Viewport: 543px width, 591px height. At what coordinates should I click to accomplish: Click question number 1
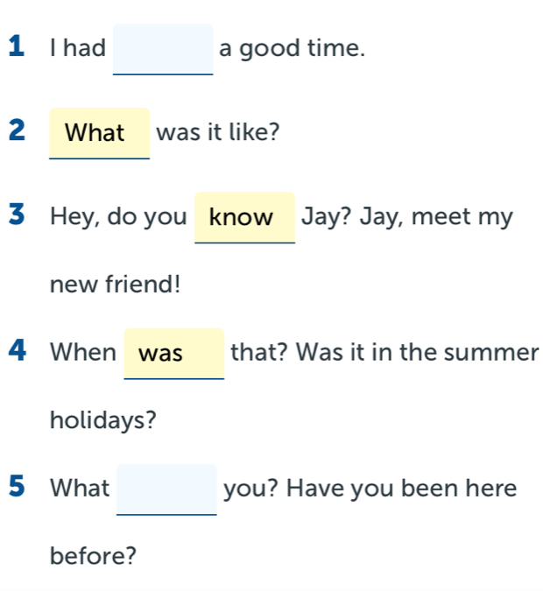pos(13,49)
